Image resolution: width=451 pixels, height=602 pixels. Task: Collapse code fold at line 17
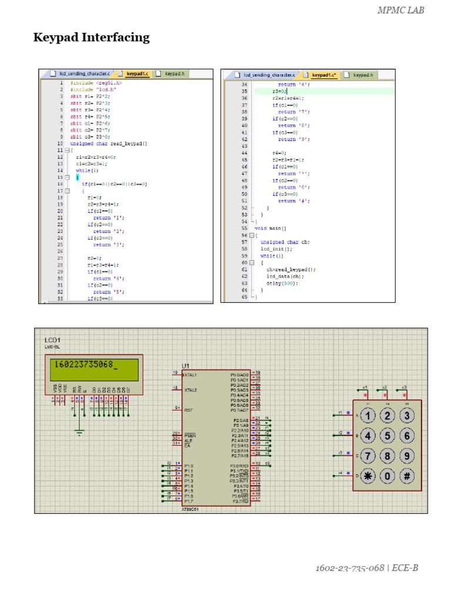[67, 191]
